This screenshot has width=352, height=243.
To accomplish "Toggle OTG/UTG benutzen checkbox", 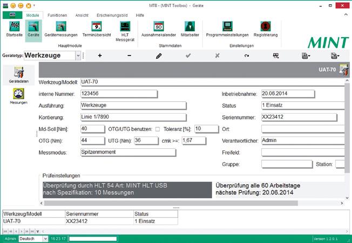I will tap(158, 129).
